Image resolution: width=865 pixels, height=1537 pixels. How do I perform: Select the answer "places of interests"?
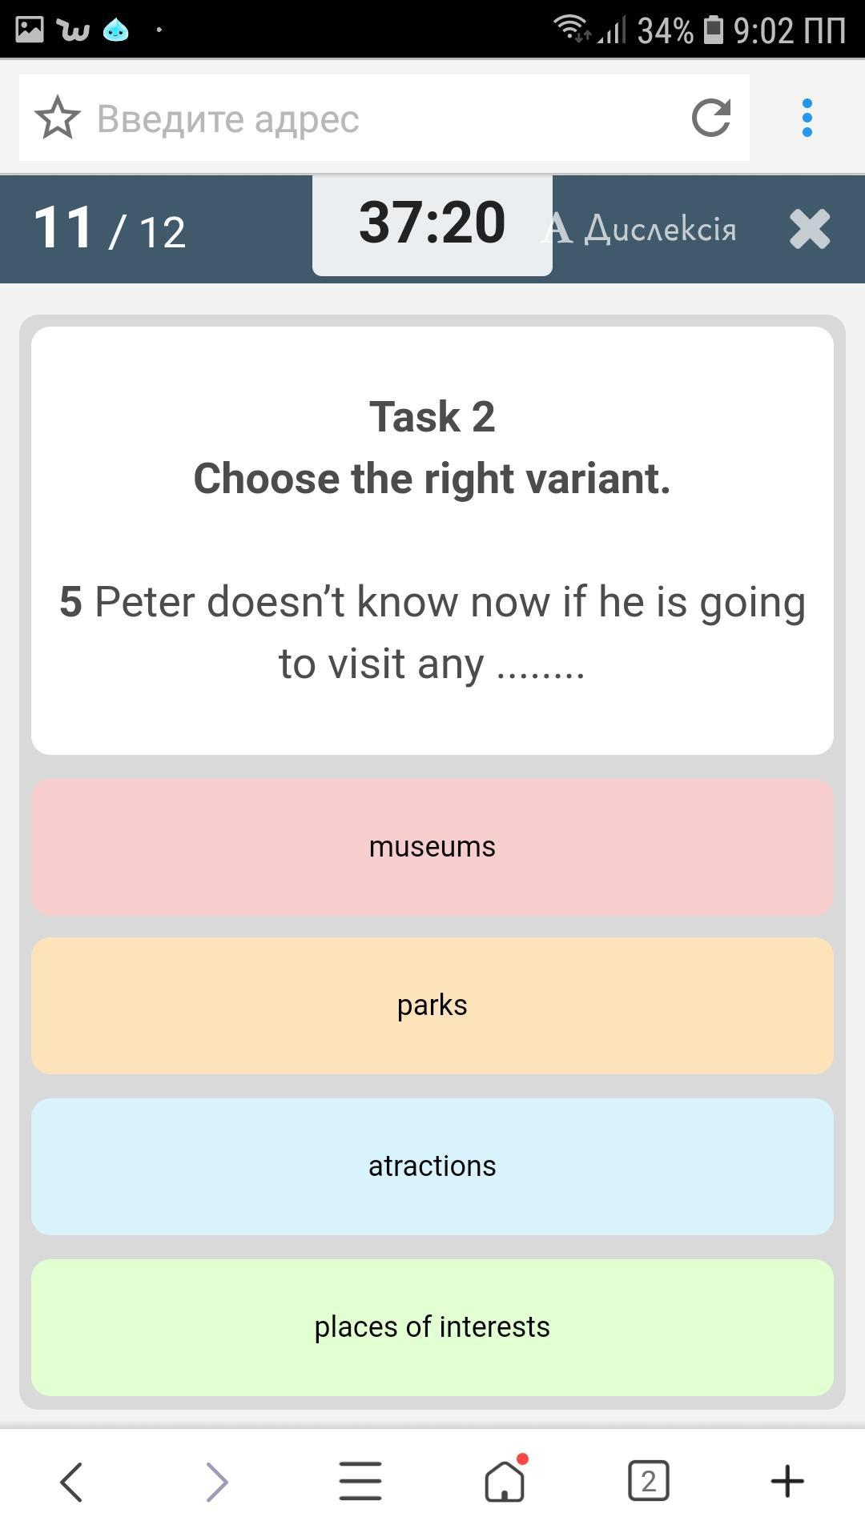coord(432,1327)
